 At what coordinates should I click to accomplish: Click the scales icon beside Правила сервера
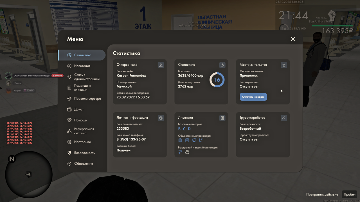69,99
